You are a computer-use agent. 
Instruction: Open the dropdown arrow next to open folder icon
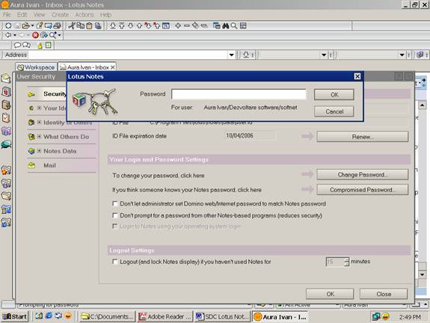(32, 25)
